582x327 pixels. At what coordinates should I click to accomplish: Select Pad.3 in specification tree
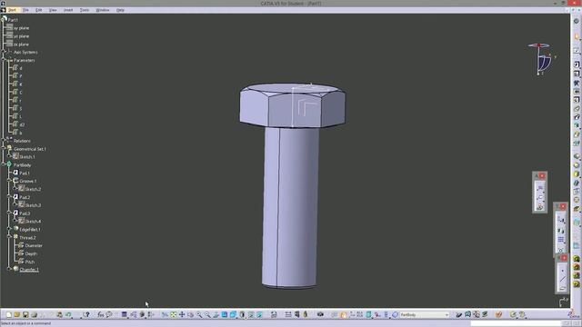click(x=25, y=213)
